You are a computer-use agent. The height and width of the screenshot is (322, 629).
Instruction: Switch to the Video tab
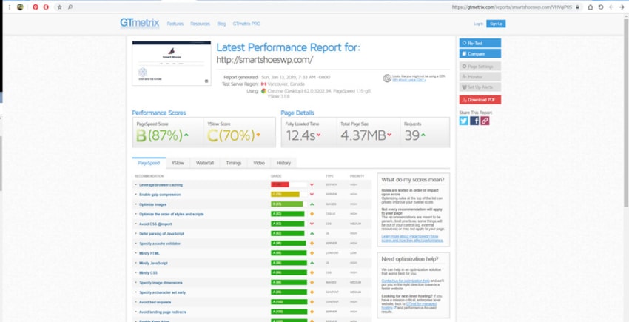click(x=259, y=163)
